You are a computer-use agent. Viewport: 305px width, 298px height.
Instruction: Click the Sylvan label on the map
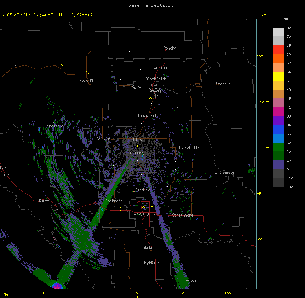[x=138, y=87]
